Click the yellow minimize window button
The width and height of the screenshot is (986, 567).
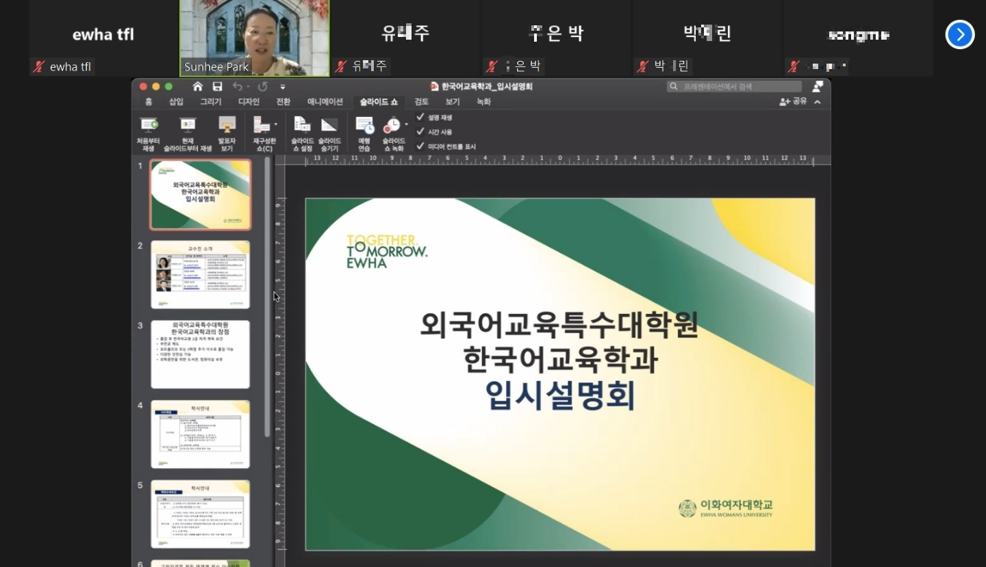click(x=156, y=87)
